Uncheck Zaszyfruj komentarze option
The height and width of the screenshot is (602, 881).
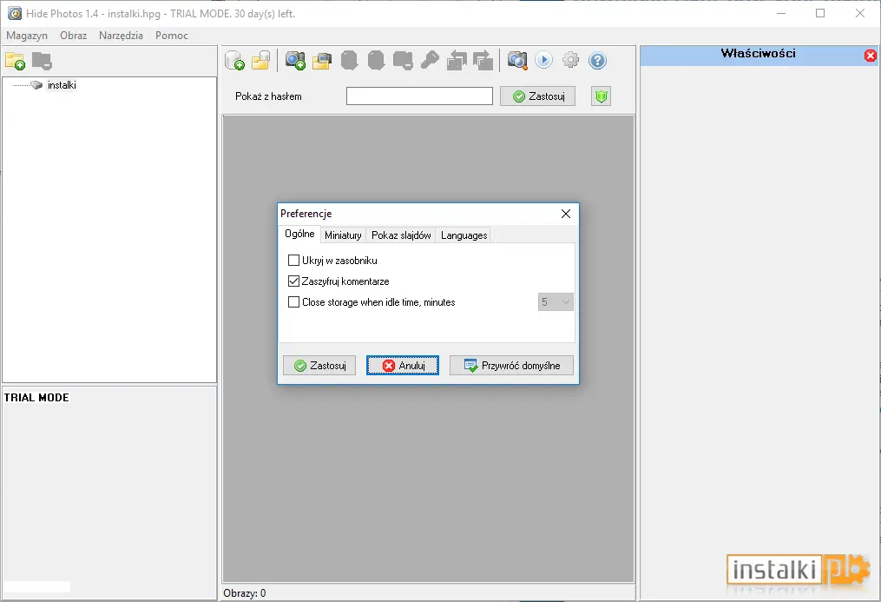coord(293,281)
